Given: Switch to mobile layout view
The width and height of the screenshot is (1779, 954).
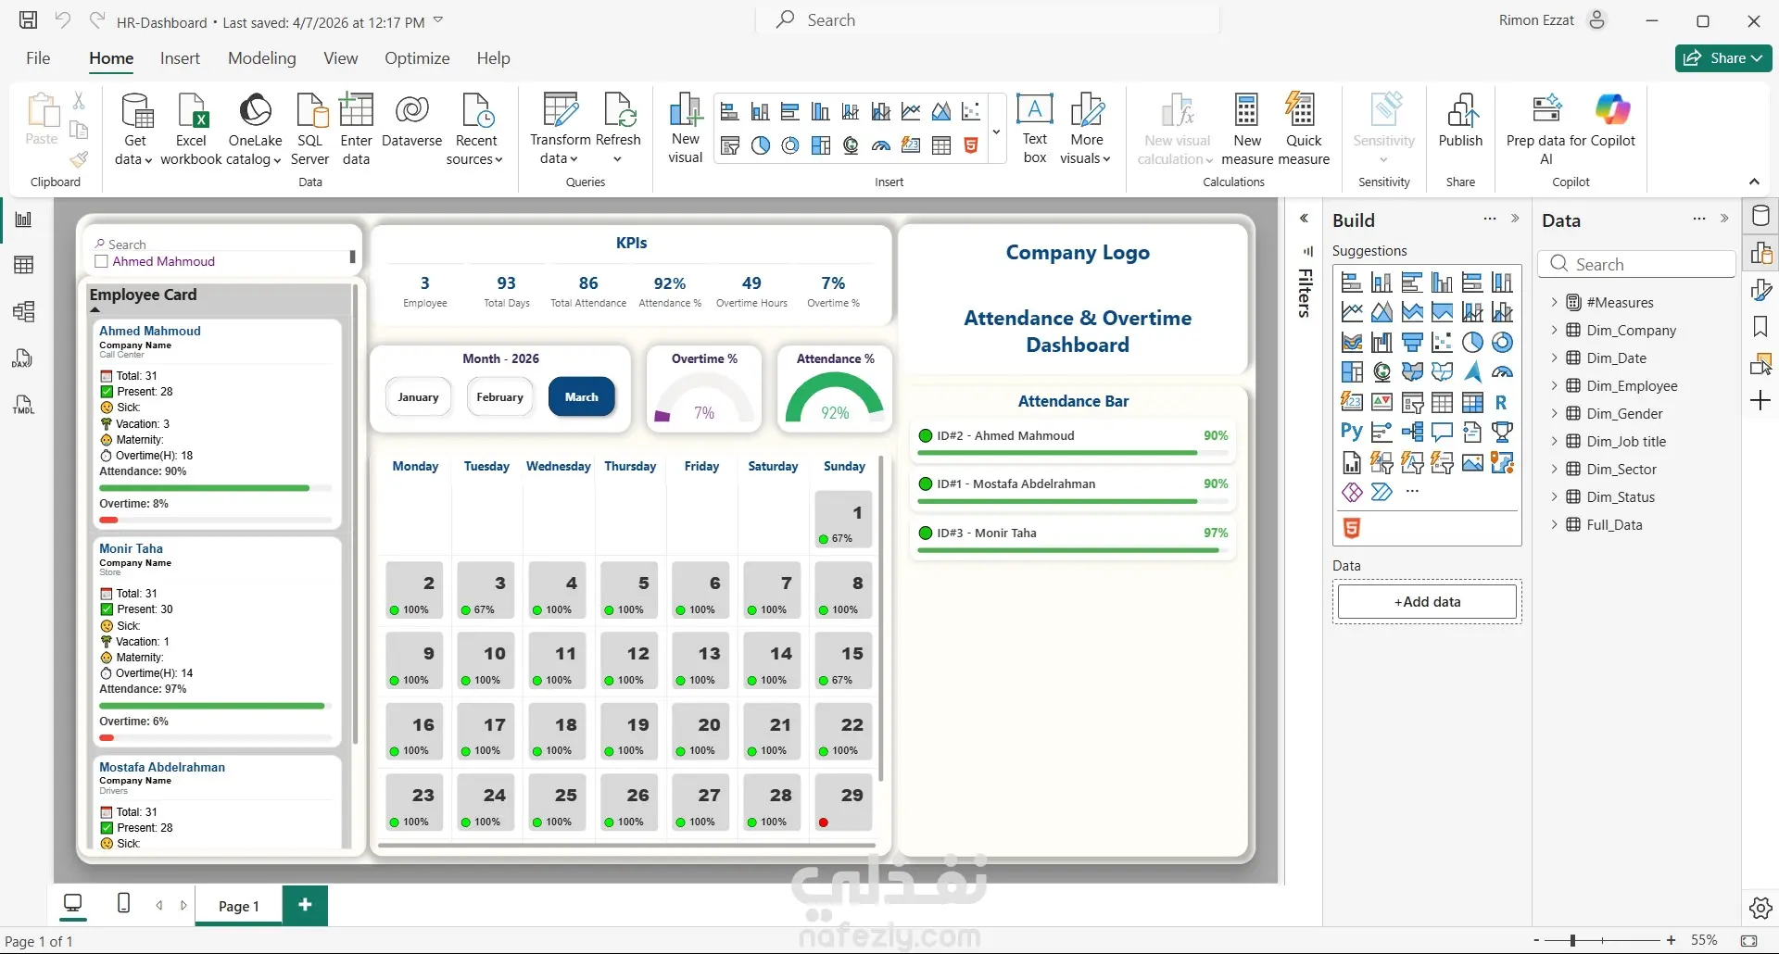Looking at the screenshot, I should [123, 902].
